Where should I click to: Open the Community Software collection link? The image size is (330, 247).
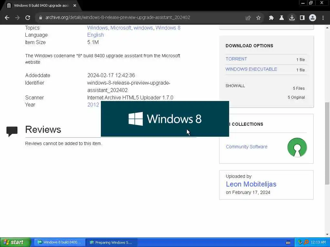(247, 147)
